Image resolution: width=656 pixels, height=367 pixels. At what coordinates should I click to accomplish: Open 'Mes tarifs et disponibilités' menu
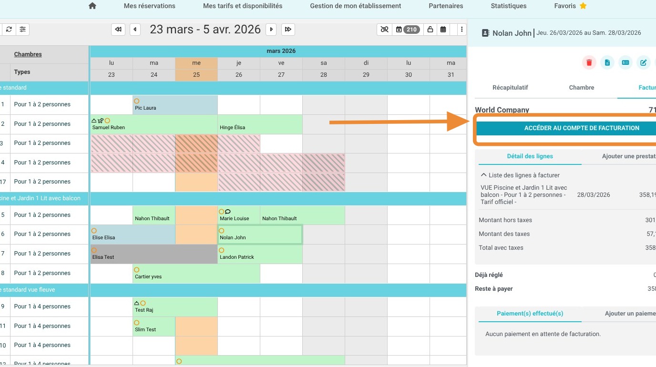point(243,6)
